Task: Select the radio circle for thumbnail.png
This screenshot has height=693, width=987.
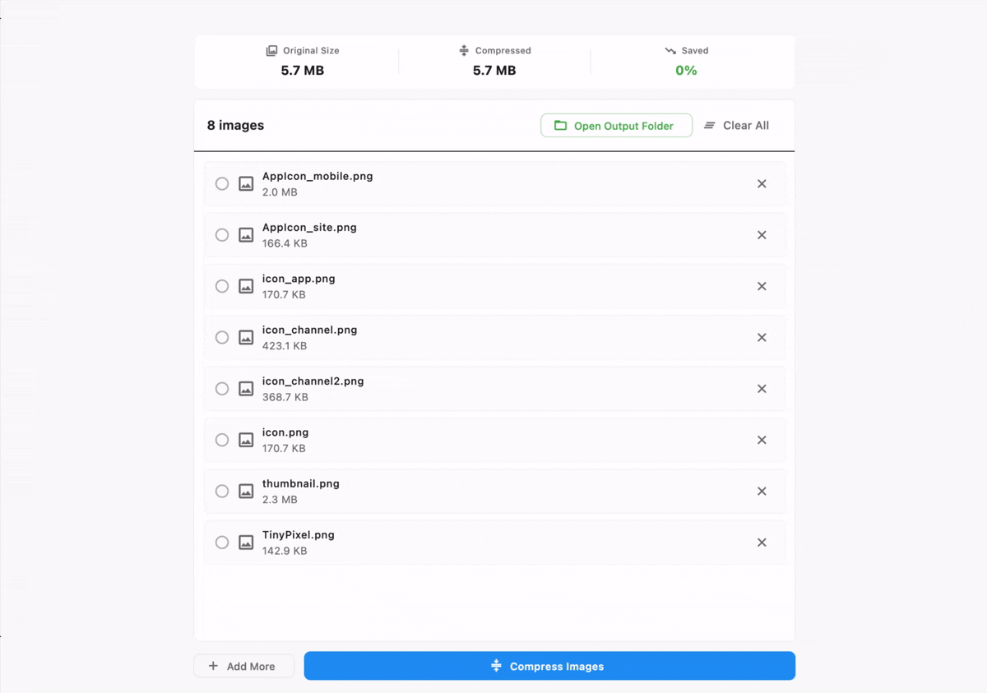Action: pos(222,492)
